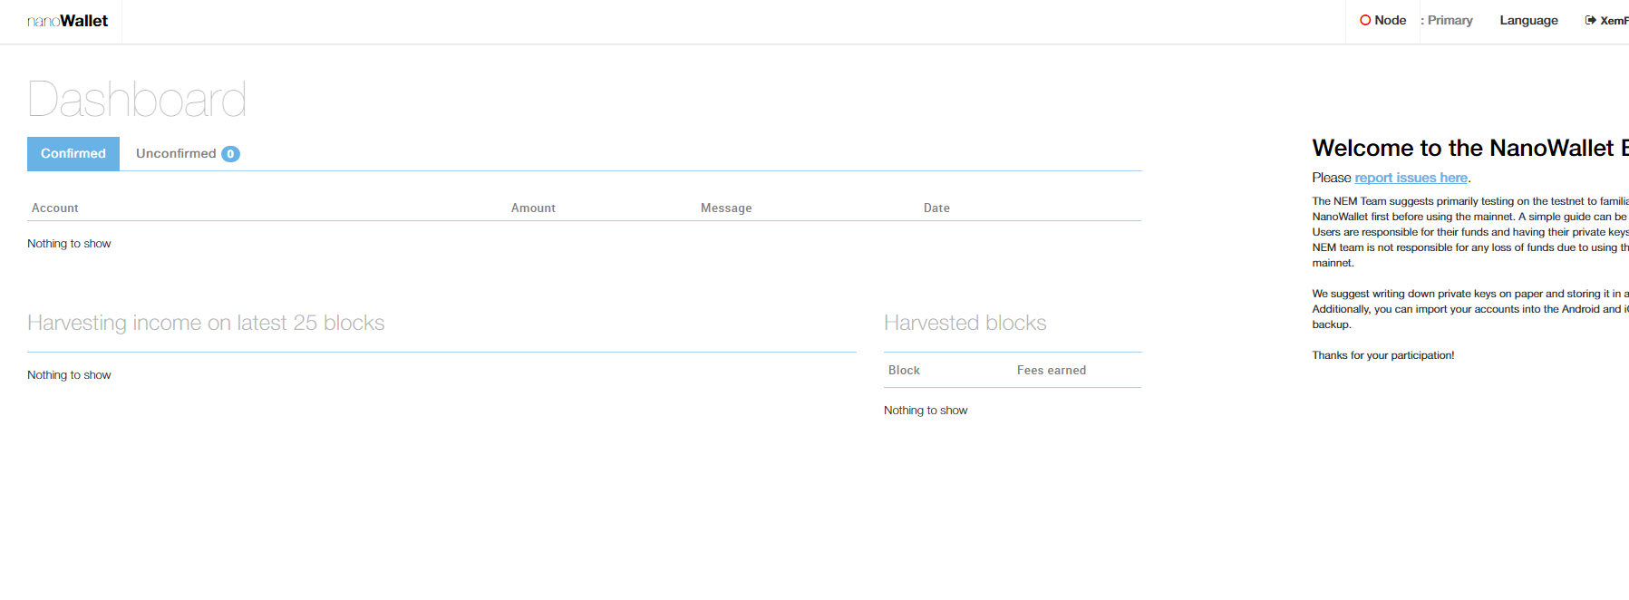
Task: Click Nothing to show under Harvesting income
Action: pos(69,375)
